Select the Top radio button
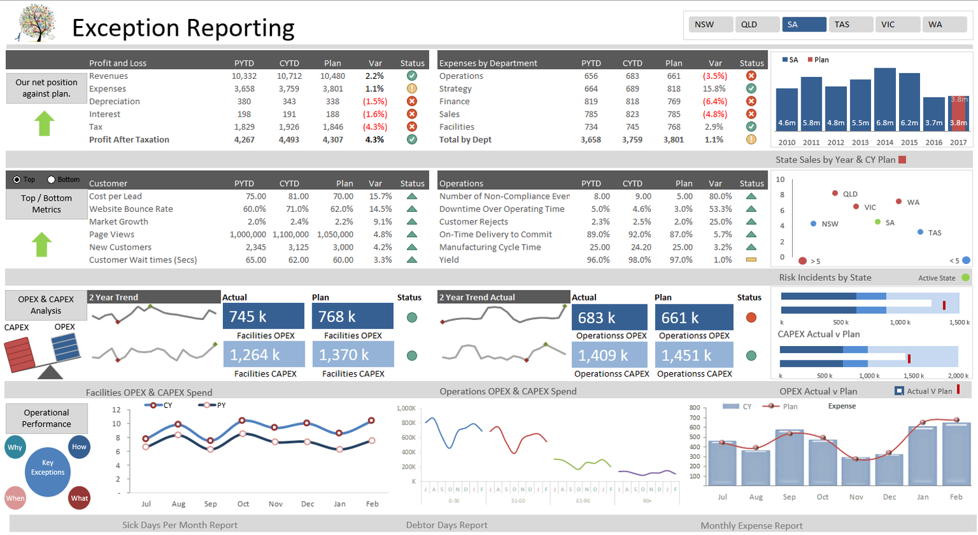The width and height of the screenshot is (978, 535). click(16, 179)
